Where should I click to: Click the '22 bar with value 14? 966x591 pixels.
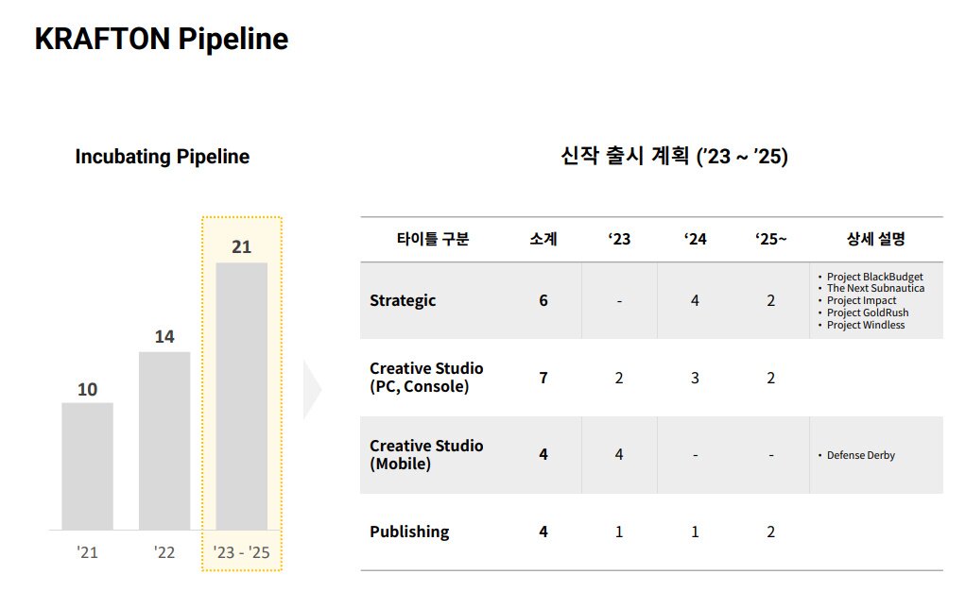(164, 440)
